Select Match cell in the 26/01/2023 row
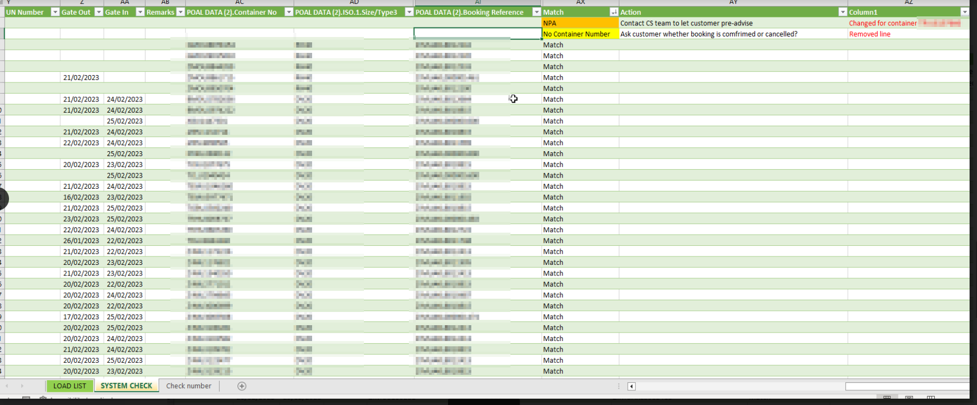The image size is (977, 405). [580, 241]
